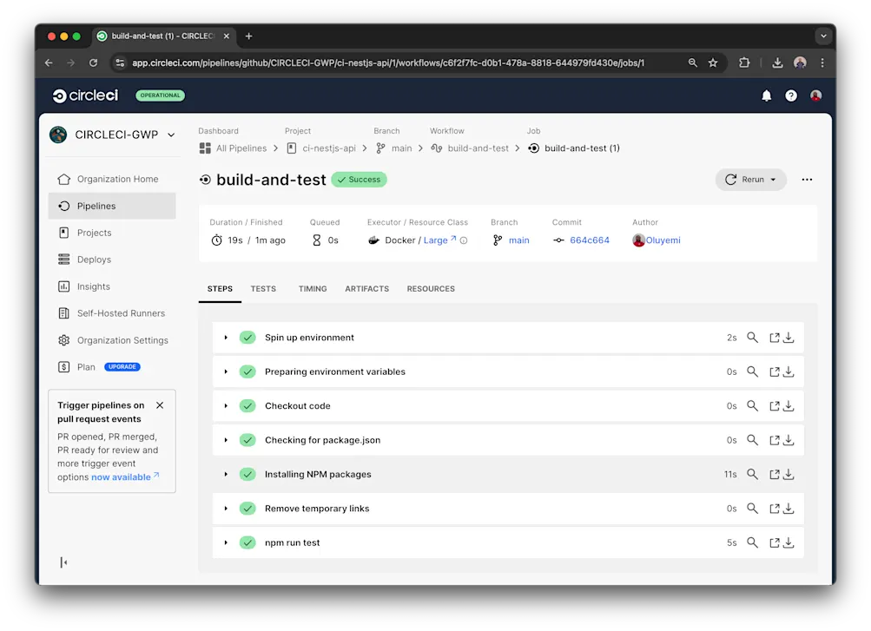
Task: Open the help question mark icon
Action: [x=791, y=95]
